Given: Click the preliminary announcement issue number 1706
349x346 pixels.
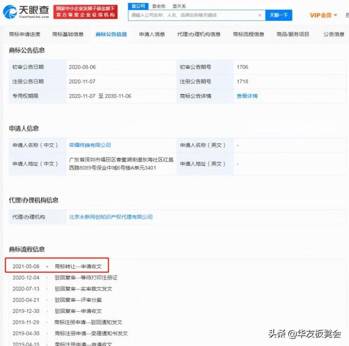Looking at the screenshot, I should 243,67.
